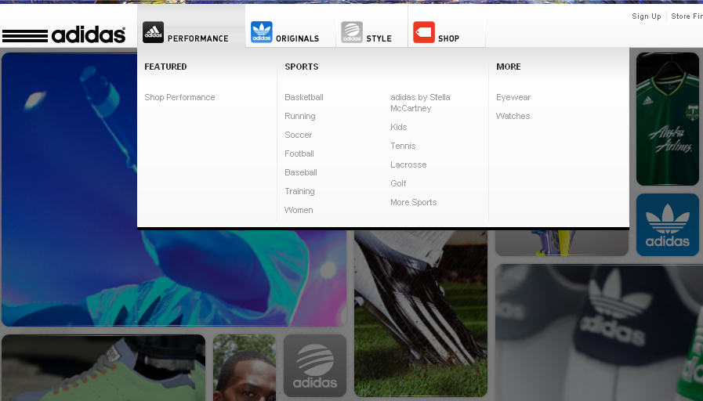The height and width of the screenshot is (401, 703).
Task: Click the red Shop tag icon
Action: pyautogui.click(x=424, y=32)
